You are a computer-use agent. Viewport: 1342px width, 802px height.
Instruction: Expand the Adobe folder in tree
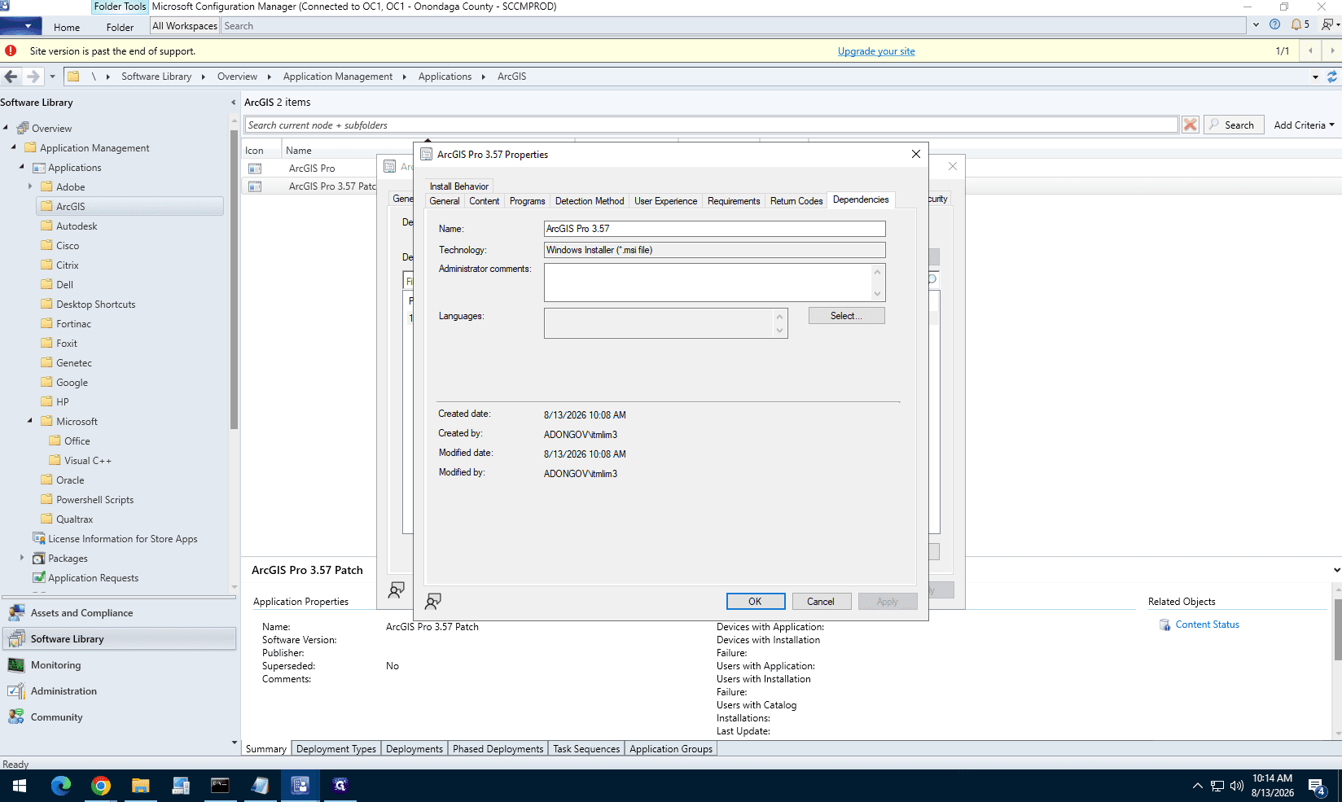[30, 186]
